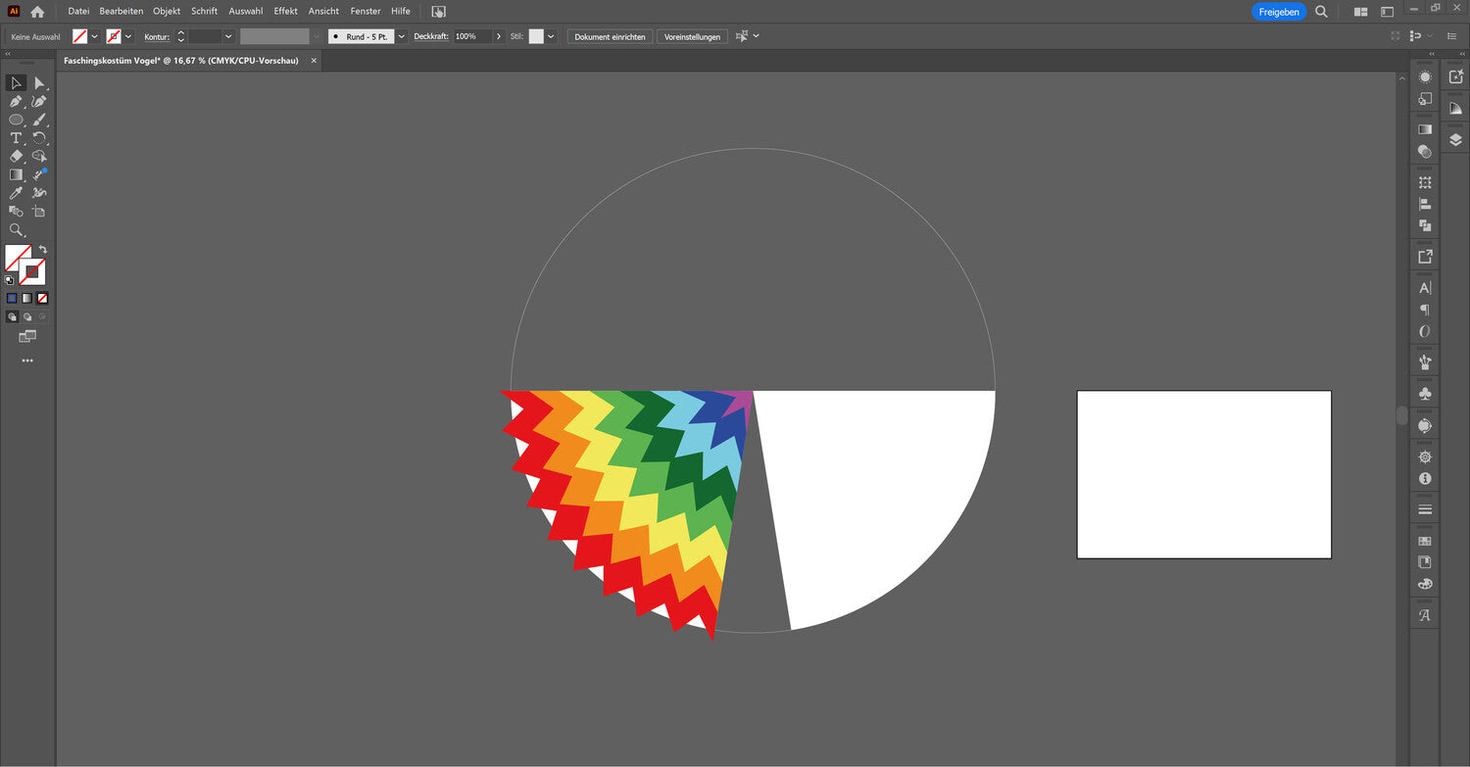The width and height of the screenshot is (1470, 767).
Task: Open the Transform panel icon
Action: pyautogui.click(x=1425, y=183)
